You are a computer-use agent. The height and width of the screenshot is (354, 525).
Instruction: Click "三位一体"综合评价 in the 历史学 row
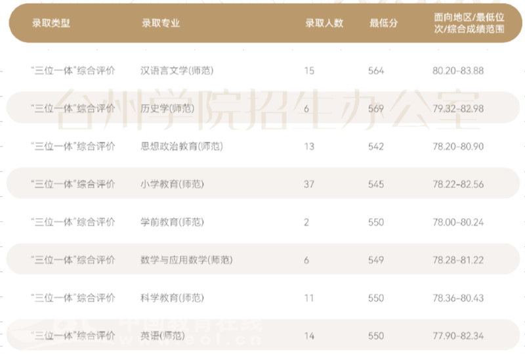(73, 108)
